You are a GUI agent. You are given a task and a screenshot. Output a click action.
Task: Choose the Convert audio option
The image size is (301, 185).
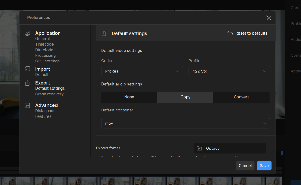click(241, 97)
